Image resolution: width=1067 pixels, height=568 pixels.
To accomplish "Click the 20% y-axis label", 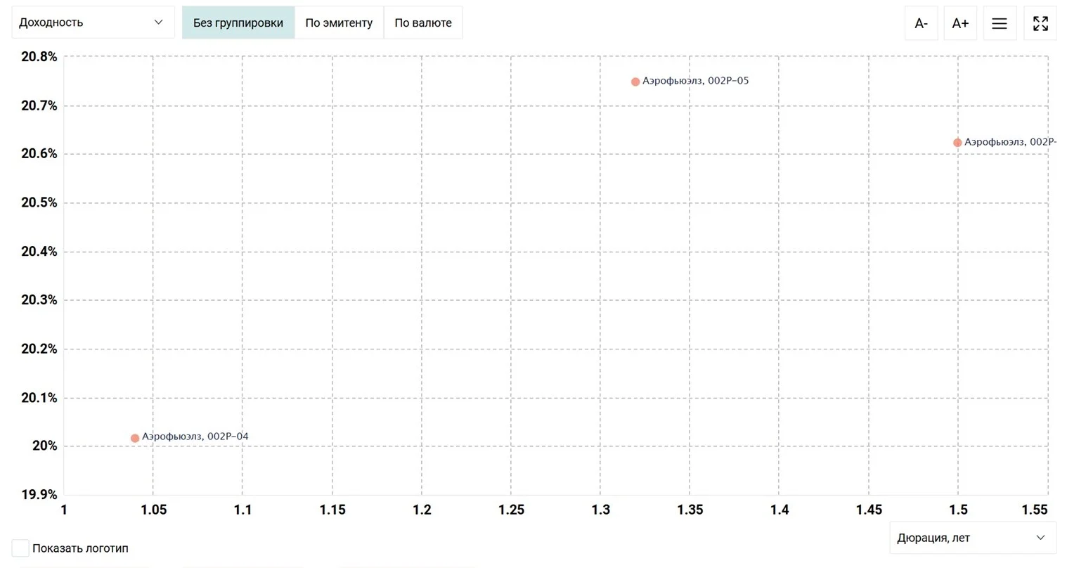I will click(x=45, y=446).
